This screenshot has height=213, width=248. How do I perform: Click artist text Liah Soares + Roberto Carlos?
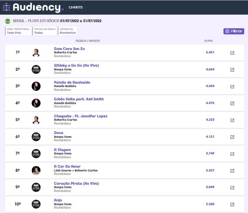point(76,170)
